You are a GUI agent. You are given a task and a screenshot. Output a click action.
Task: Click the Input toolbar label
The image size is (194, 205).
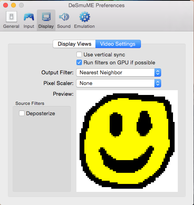[29, 26]
